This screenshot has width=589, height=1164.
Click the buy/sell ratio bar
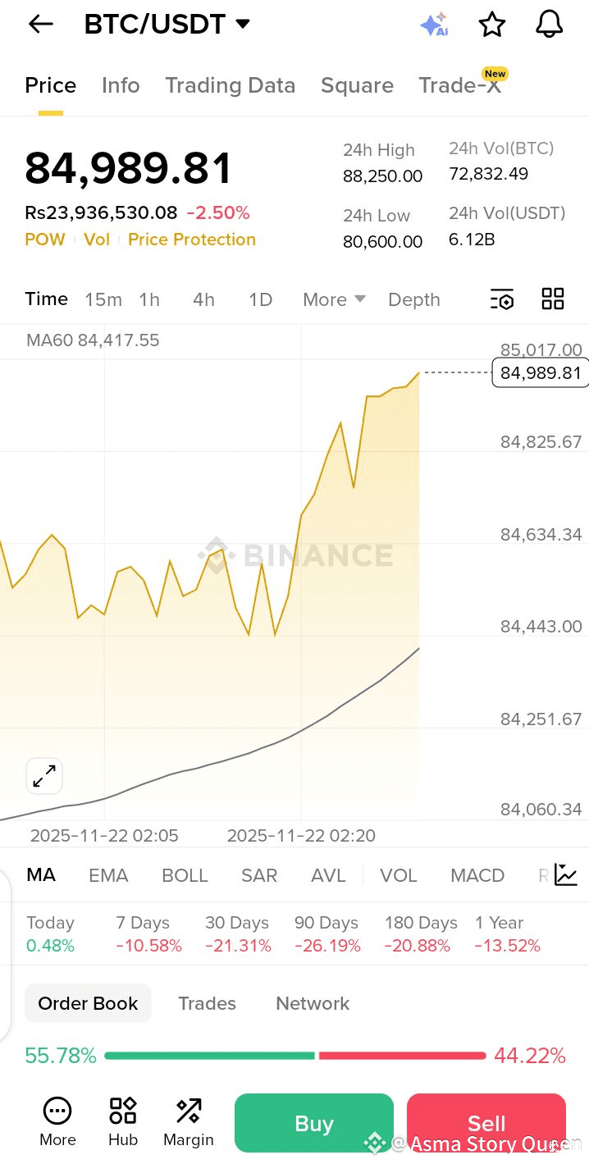click(x=295, y=1056)
